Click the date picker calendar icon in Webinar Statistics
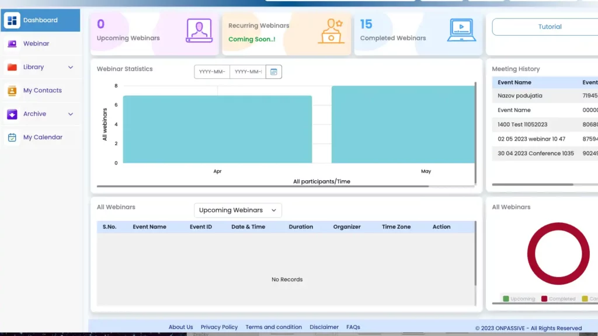The image size is (598, 336). 273,72
